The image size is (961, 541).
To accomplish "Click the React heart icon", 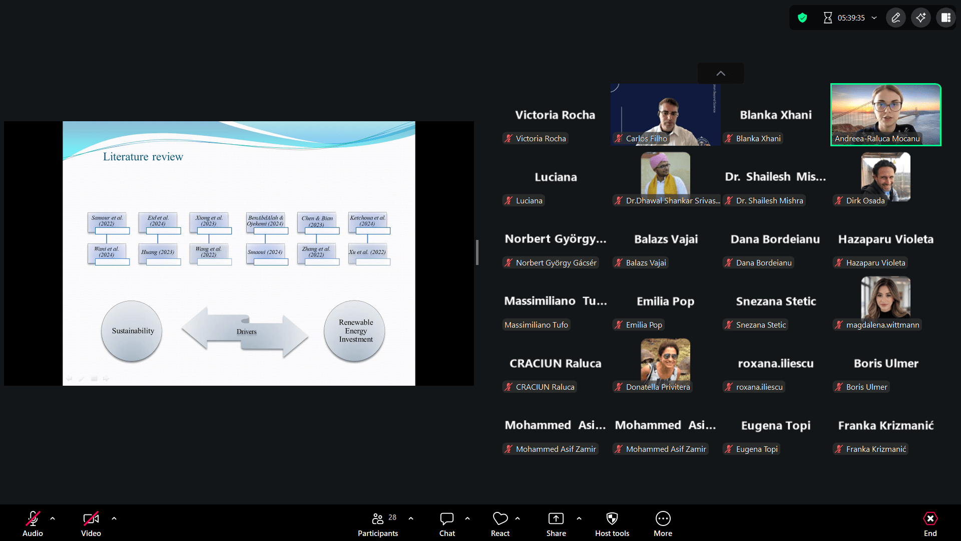I will pos(500,518).
